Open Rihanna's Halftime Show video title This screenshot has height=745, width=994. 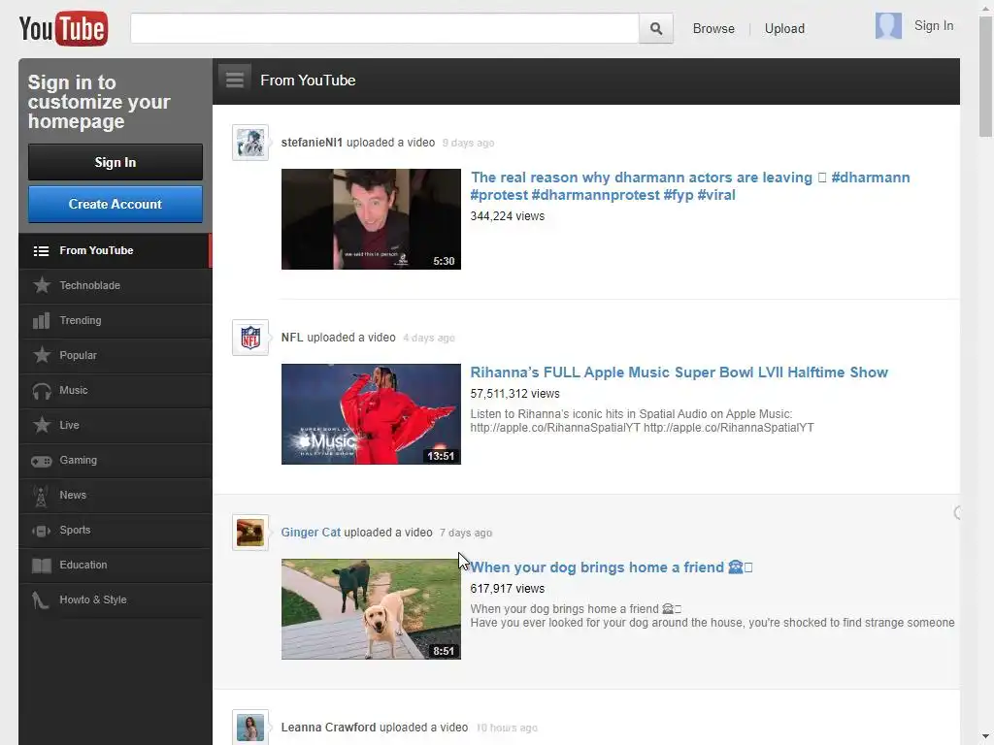(679, 372)
